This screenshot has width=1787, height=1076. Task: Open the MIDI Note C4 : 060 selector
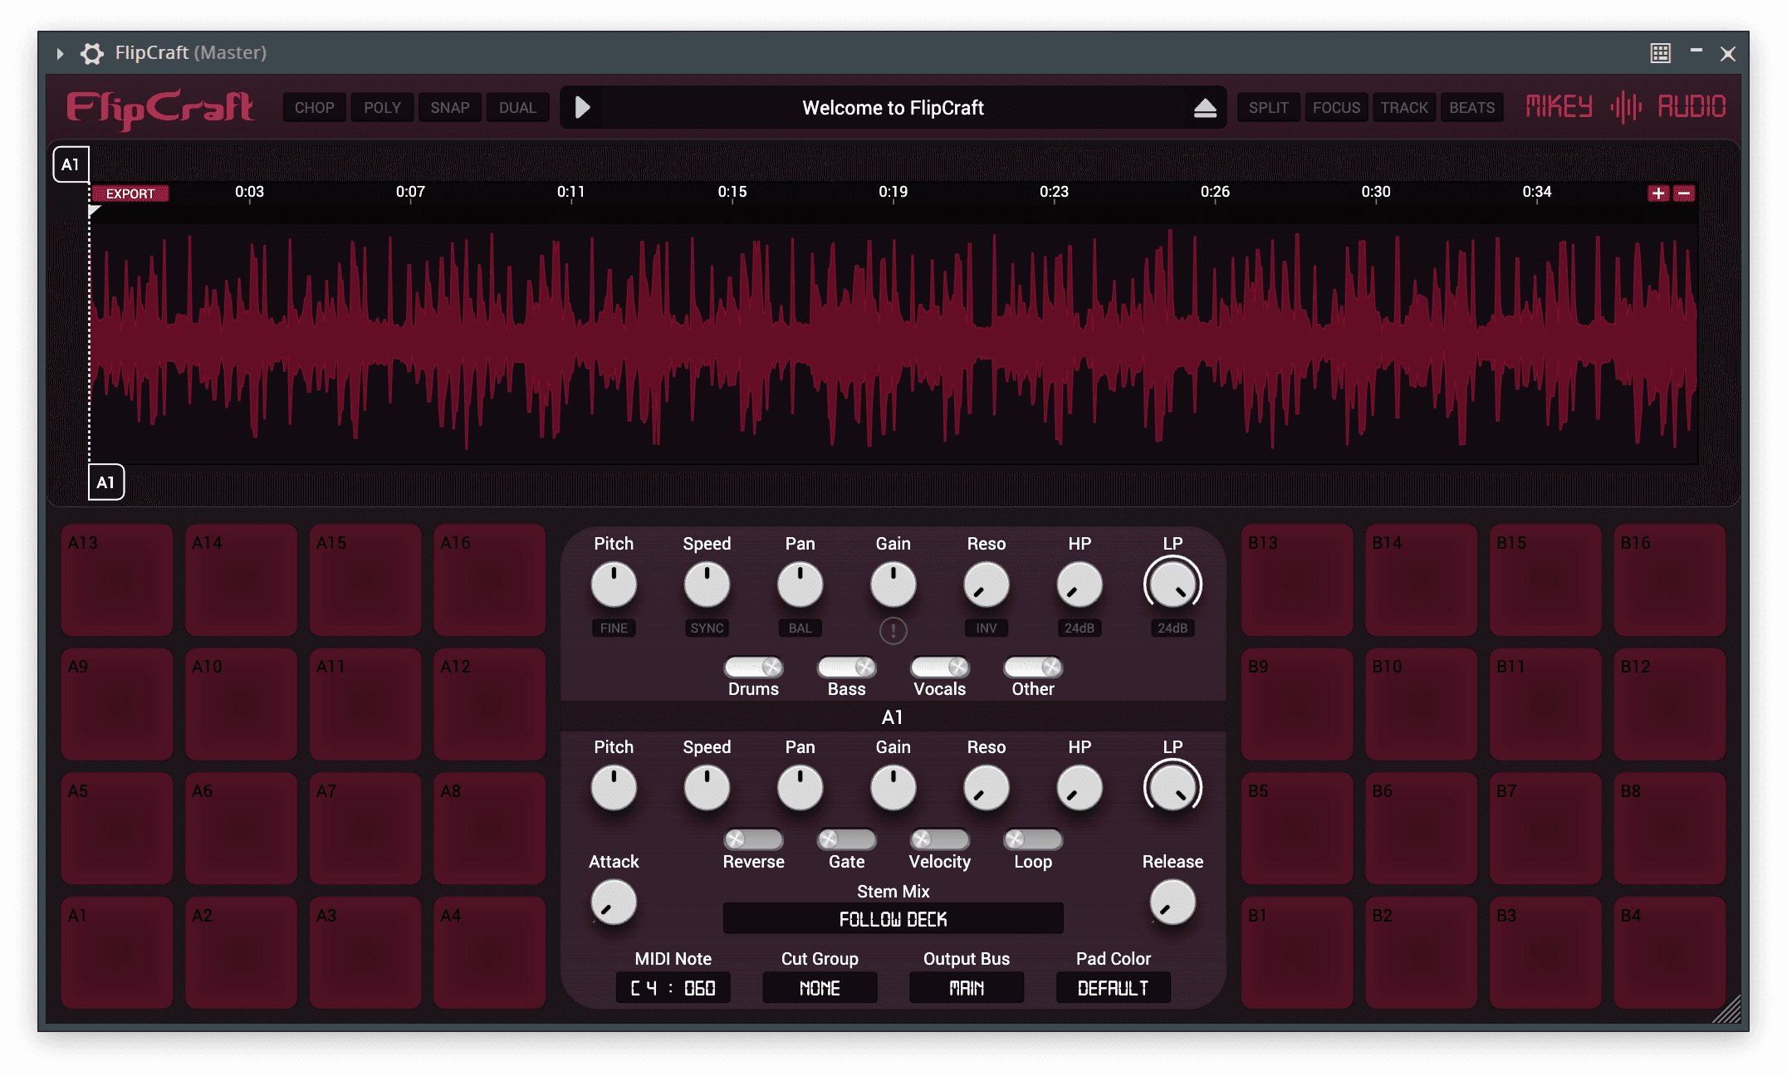673,988
